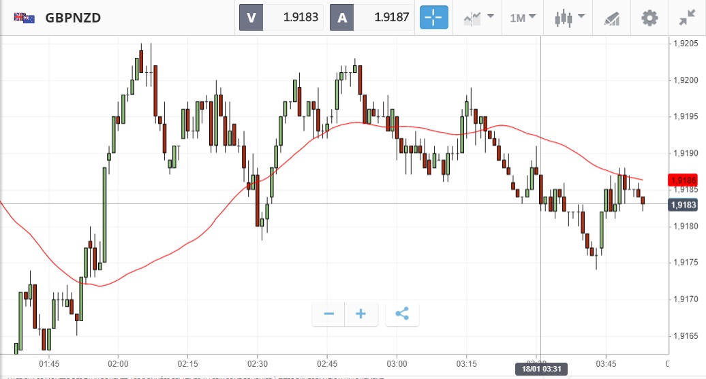This screenshot has height=379, width=706.
Task: Click the grey 1,9183 current price tag
Action: pos(683,205)
